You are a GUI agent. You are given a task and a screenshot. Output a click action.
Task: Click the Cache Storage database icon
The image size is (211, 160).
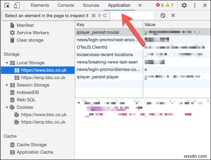[12, 145]
